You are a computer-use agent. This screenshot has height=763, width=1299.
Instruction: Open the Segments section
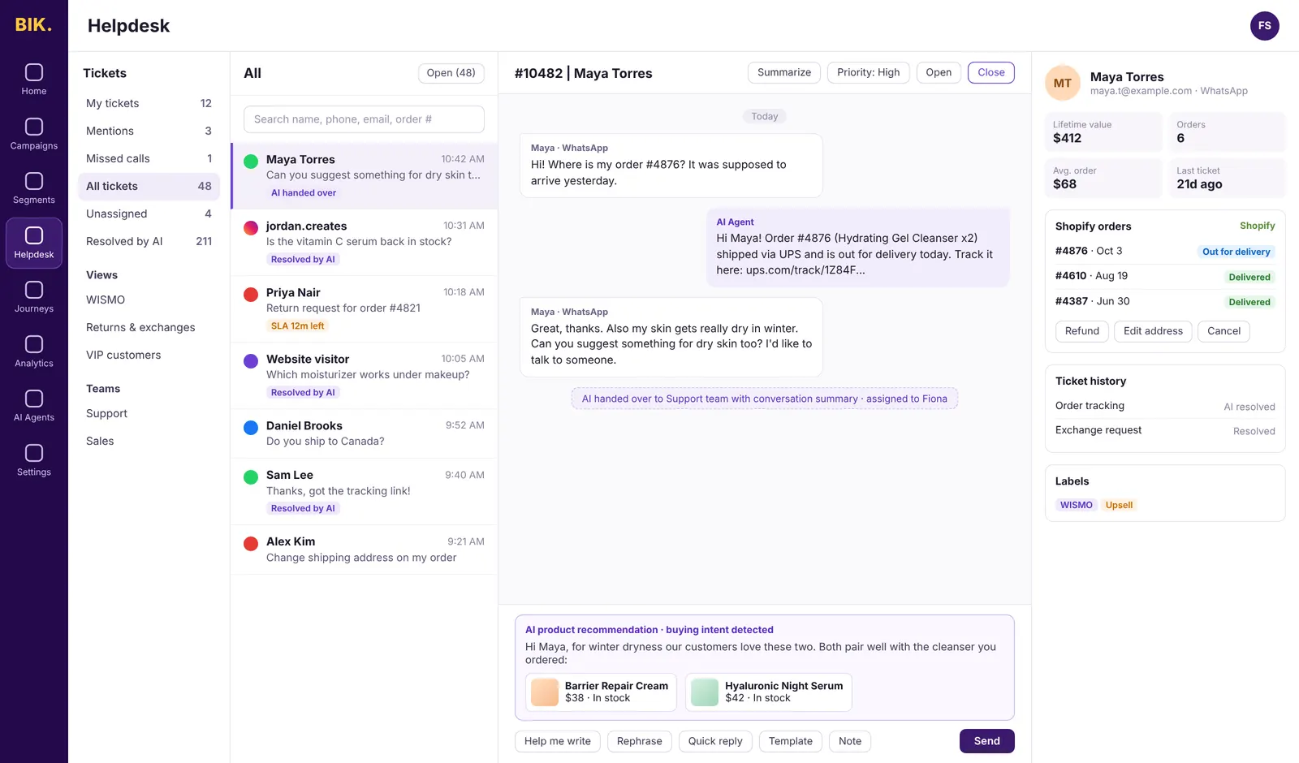click(x=34, y=189)
